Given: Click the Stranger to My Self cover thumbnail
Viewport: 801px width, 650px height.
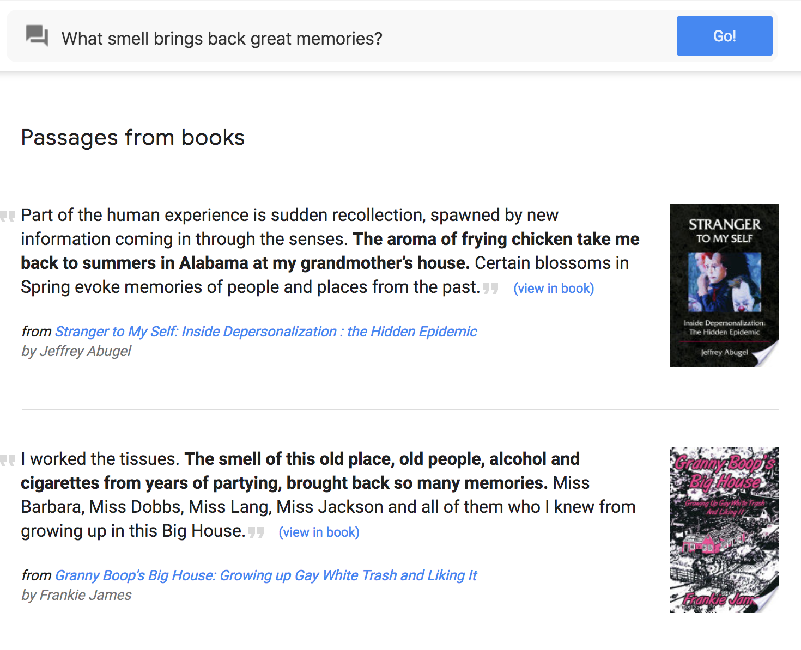Looking at the screenshot, I should coord(724,285).
